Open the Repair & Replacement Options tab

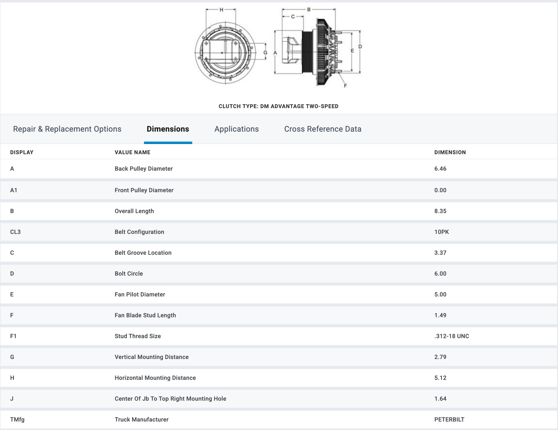point(67,129)
